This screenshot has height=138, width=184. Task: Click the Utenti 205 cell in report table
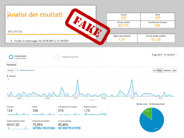coord(158,17)
